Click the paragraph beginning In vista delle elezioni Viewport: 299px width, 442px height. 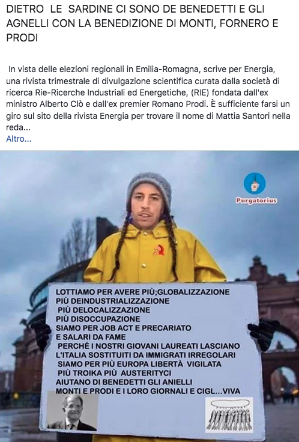(x=148, y=98)
